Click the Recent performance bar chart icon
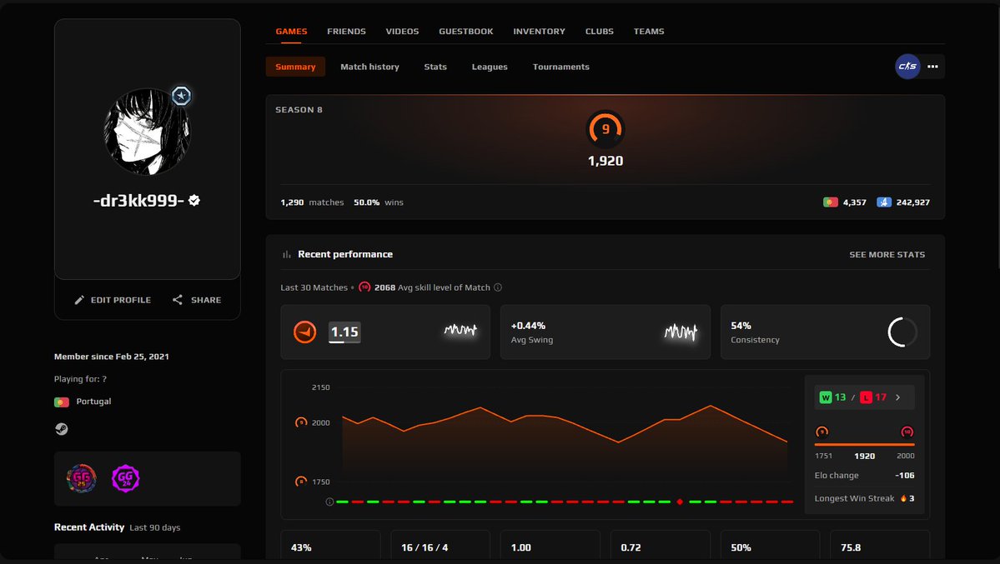The width and height of the screenshot is (1000, 564). pyautogui.click(x=286, y=254)
